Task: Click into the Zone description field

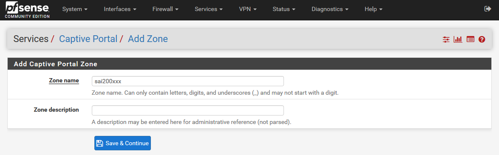Action: point(188,110)
